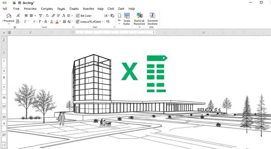Open the dropdown arrow beneath the blank page icon

pos(119,24)
